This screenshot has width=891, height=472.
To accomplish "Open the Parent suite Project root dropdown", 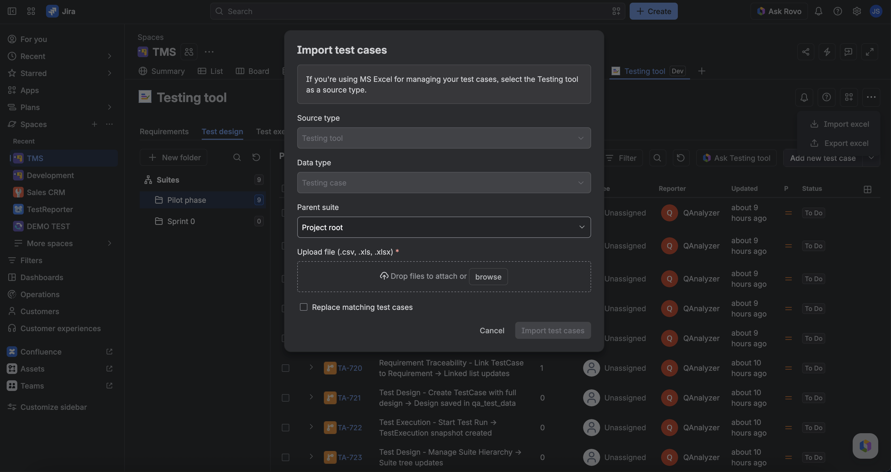I will click(x=444, y=227).
